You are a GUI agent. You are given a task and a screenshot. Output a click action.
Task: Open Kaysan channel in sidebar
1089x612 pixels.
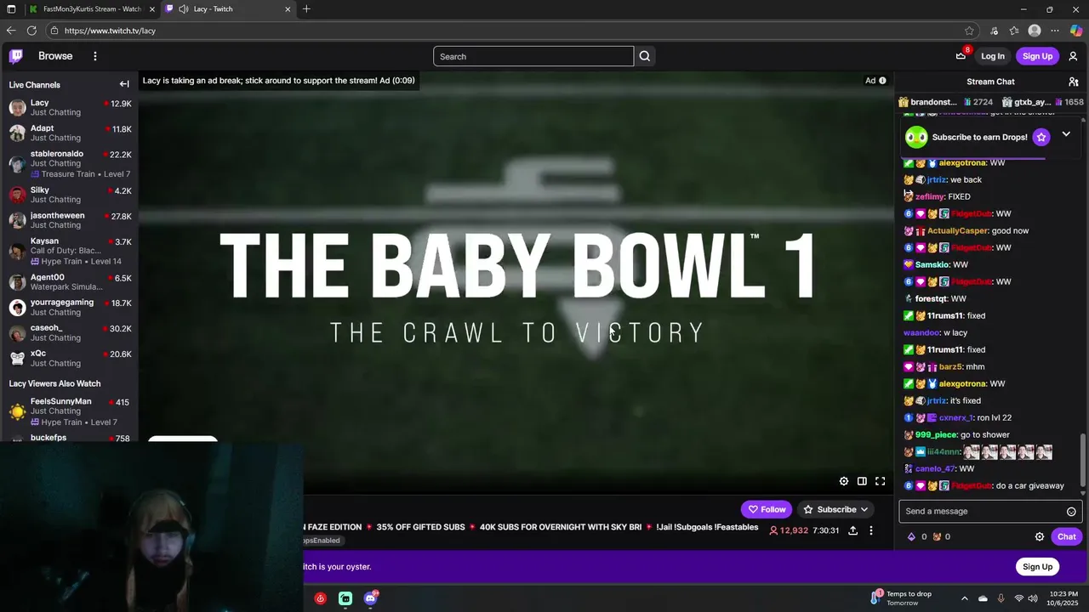click(x=69, y=251)
